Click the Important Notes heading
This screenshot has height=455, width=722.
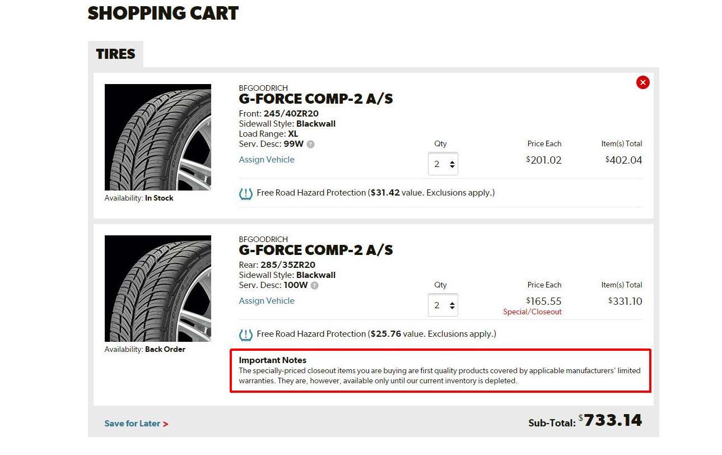click(273, 360)
